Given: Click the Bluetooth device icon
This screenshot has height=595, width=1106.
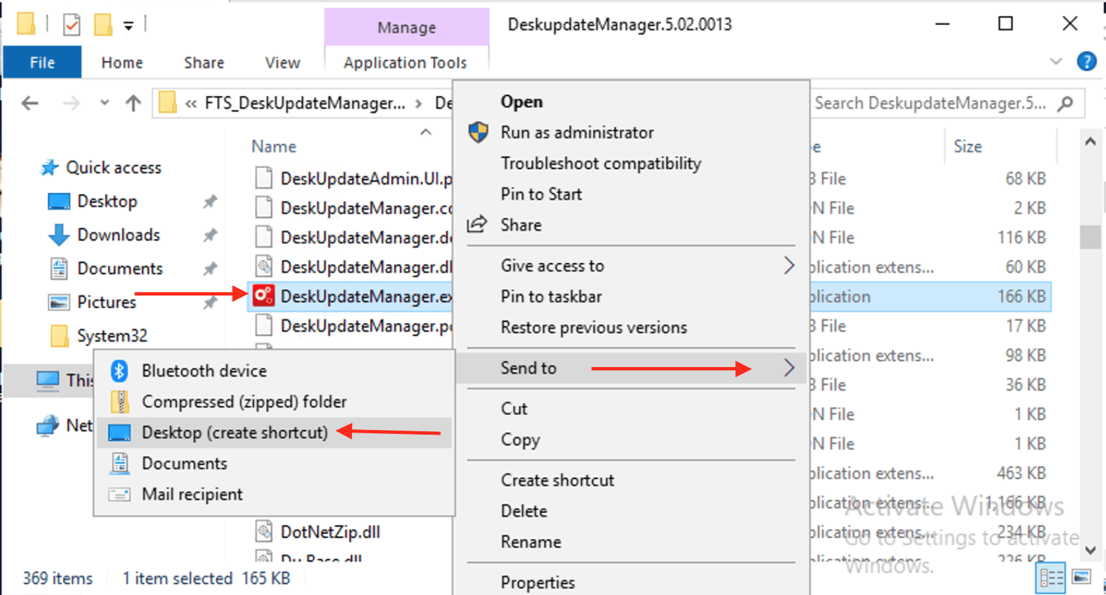Looking at the screenshot, I should (x=119, y=371).
